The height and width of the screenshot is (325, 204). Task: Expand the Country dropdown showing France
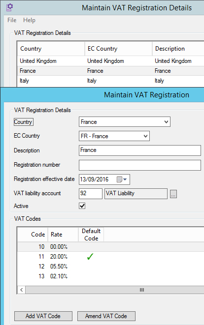point(125,121)
